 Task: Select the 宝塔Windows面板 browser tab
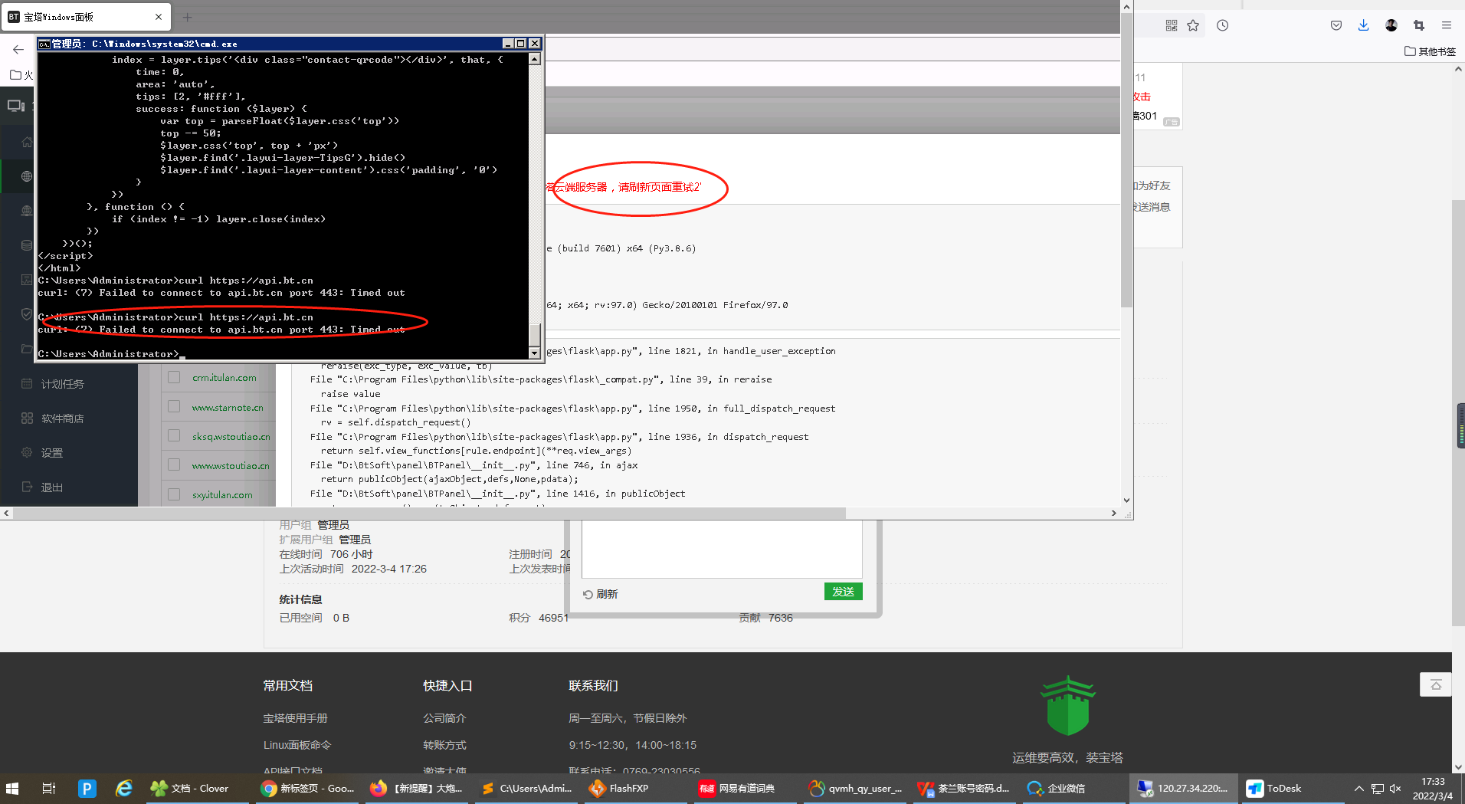pos(84,16)
